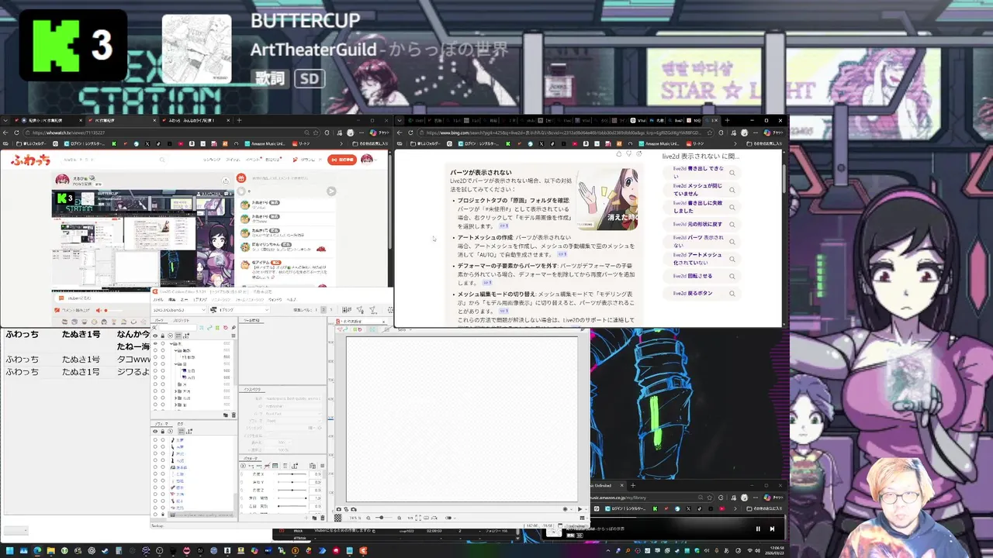The image size is (993, 558).
Task: Click the orange 配信準備 button
Action: pyautogui.click(x=342, y=160)
